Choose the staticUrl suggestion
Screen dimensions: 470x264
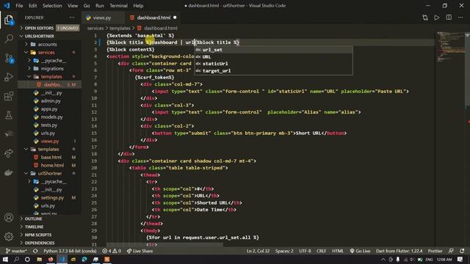273,64
